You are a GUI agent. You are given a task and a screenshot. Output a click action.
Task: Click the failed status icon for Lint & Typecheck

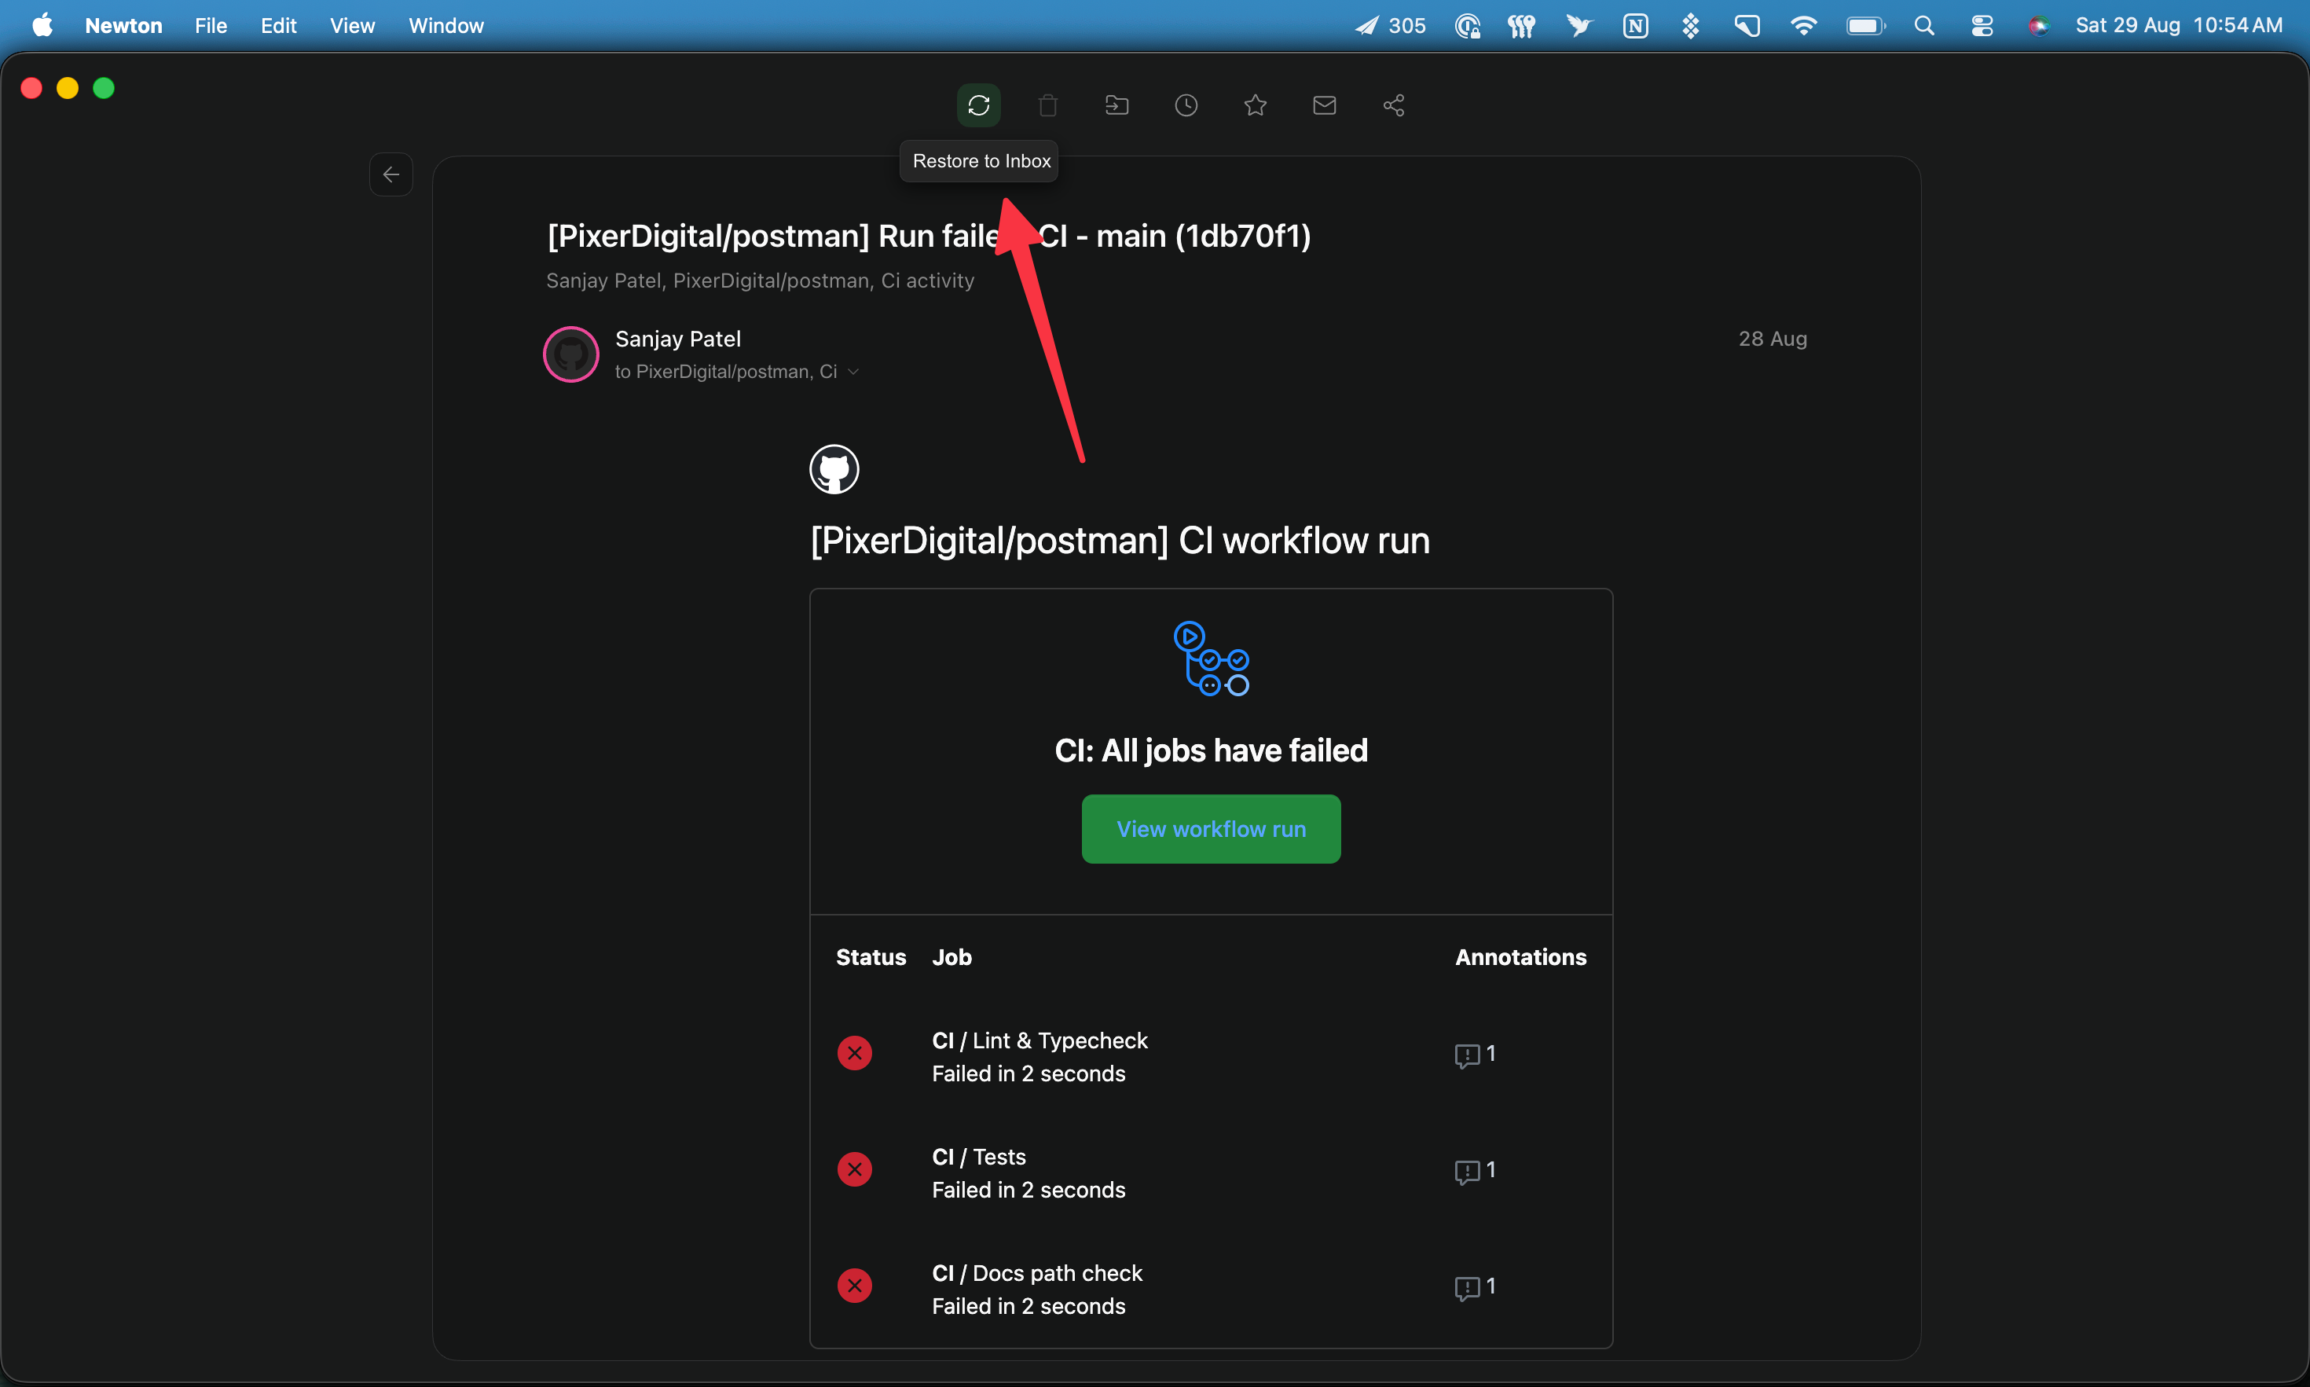point(854,1053)
